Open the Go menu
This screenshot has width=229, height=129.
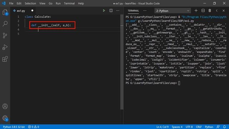50,3
